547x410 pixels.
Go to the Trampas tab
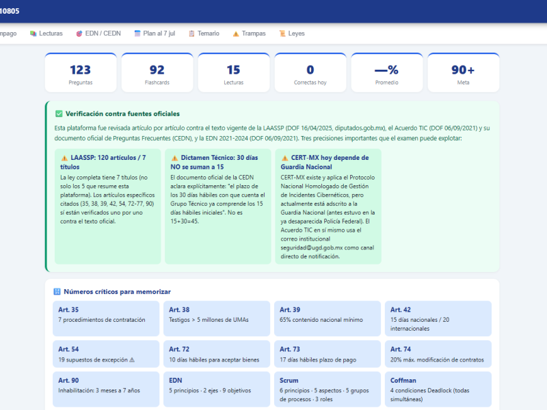pos(249,33)
